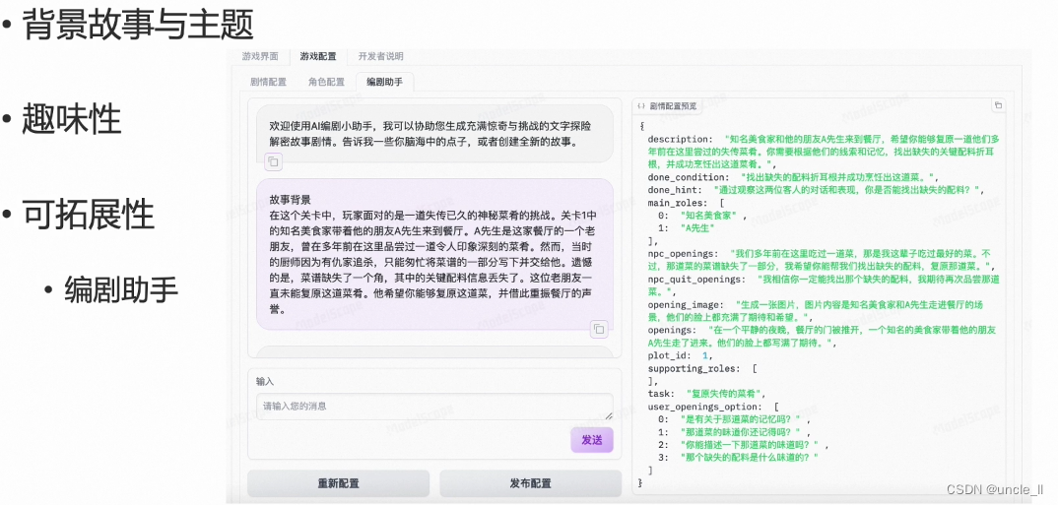The height and width of the screenshot is (505, 1058).
Task: Select the 游戏配置 tab
Action: coord(318,57)
